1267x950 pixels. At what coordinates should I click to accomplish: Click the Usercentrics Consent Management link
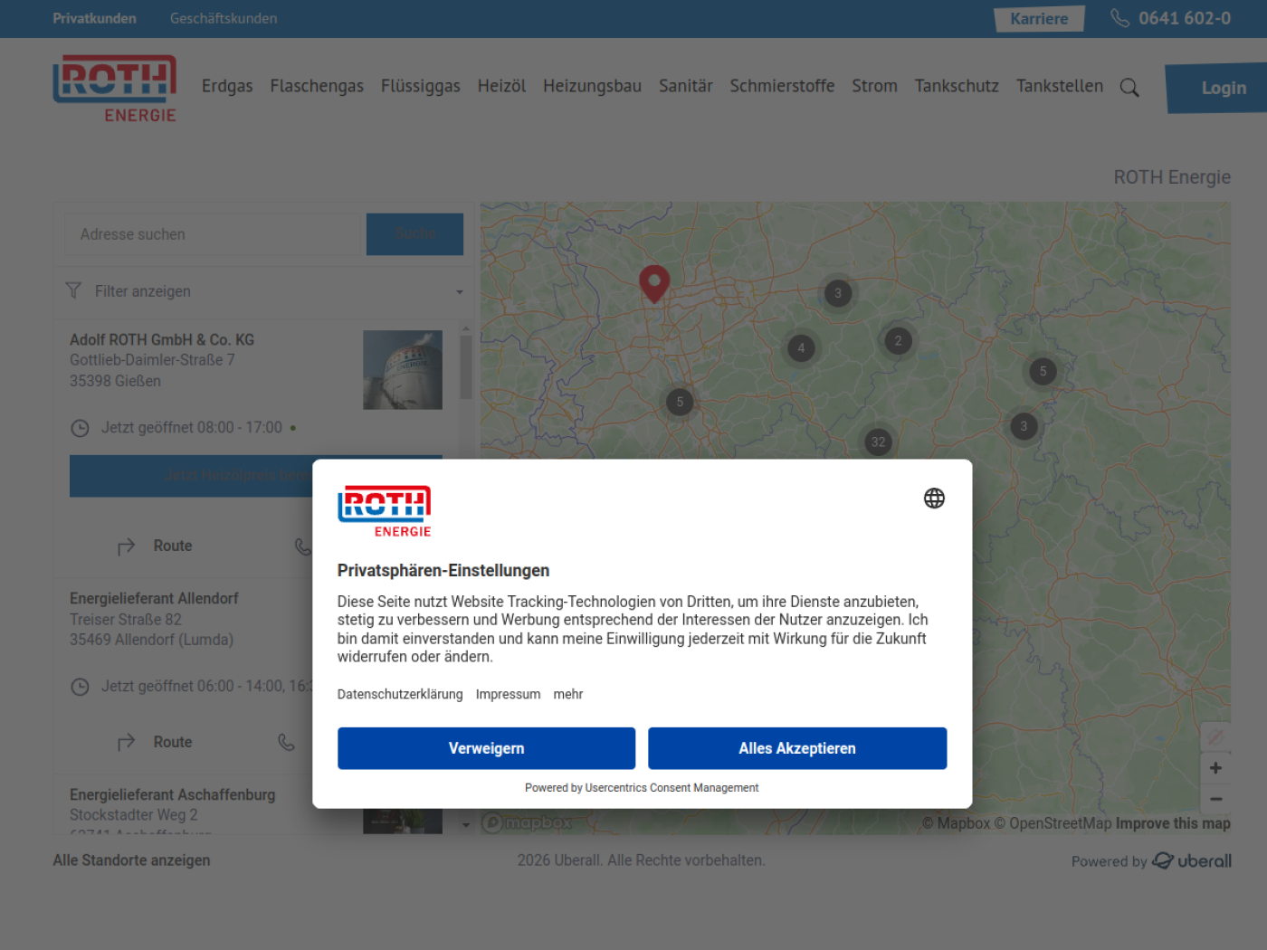[672, 788]
